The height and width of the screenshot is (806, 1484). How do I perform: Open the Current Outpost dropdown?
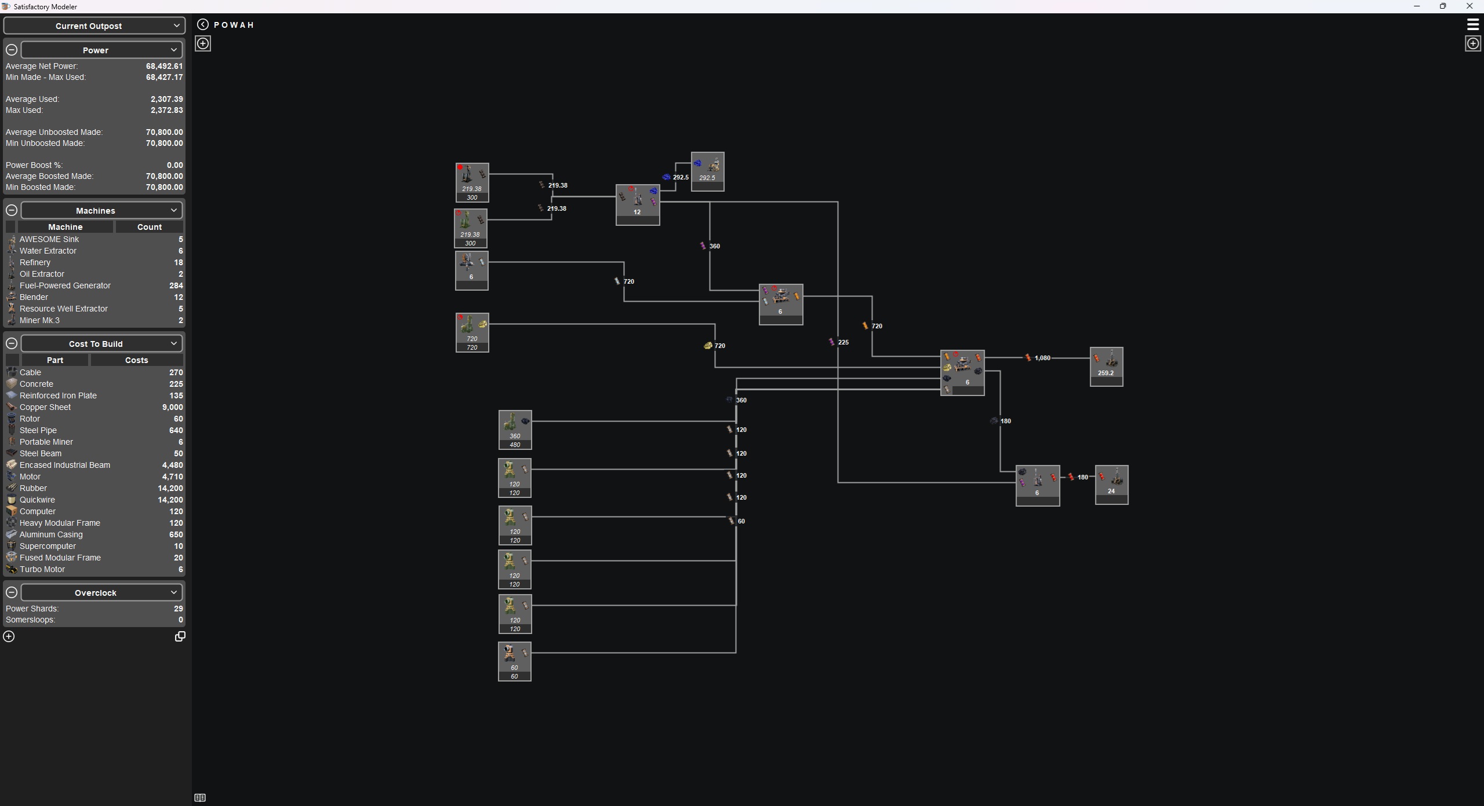coord(94,25)
